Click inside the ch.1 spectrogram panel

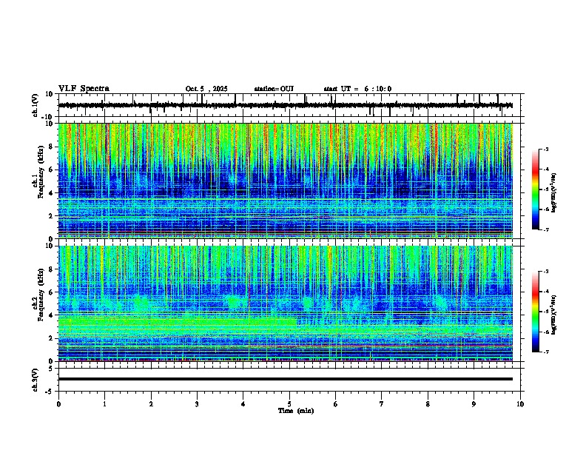click(285, 181)
